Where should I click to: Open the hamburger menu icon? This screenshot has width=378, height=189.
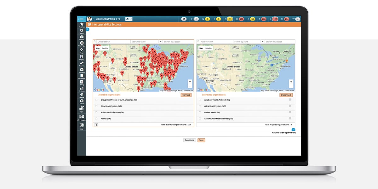[x=82, y=19]
